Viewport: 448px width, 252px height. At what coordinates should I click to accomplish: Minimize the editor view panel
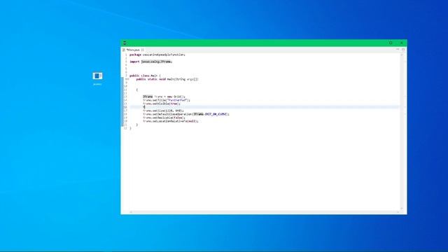398,50
